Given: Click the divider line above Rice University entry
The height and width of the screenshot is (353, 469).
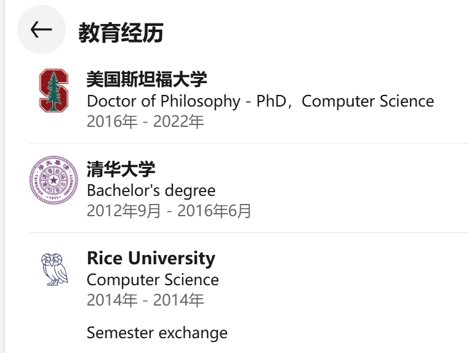Looking at the screenshot, I should (246, 233).
